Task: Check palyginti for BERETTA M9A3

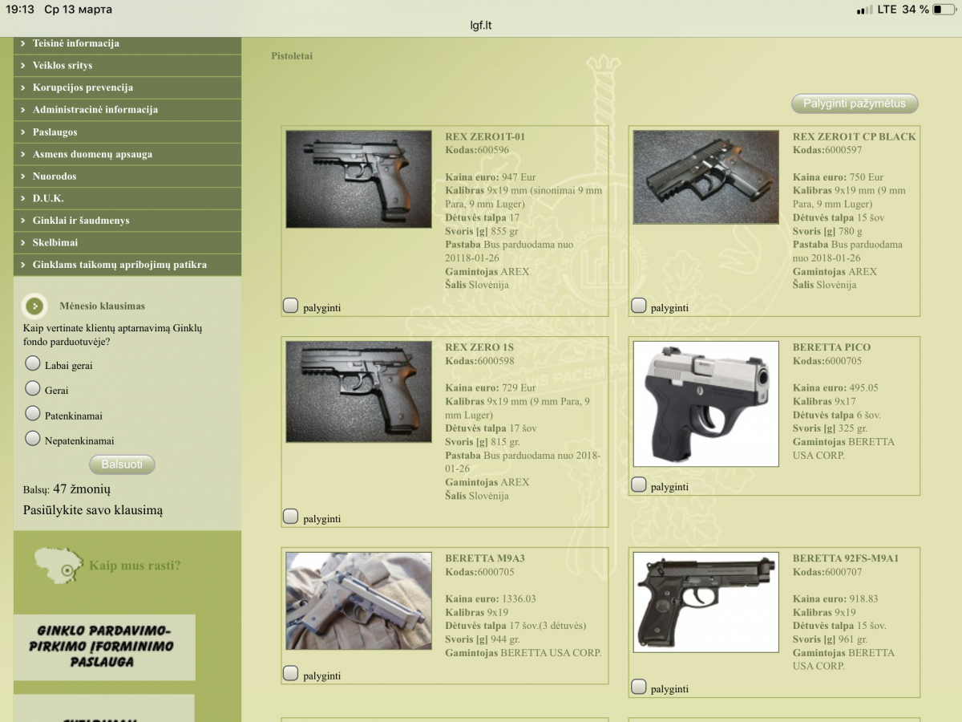Action: click(291, 673)
